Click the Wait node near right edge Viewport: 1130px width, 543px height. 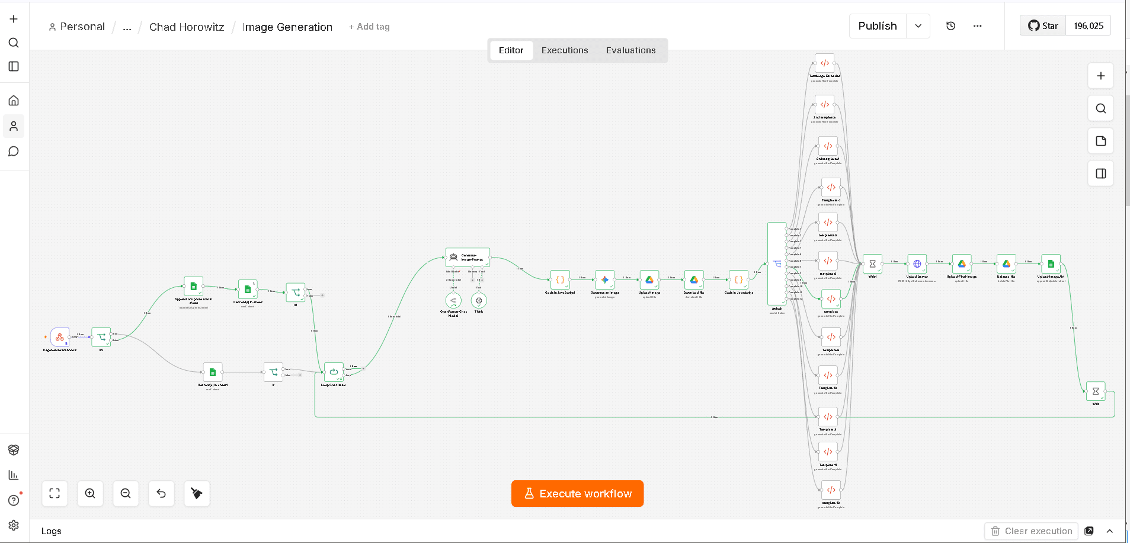[x=1096, y=391]
